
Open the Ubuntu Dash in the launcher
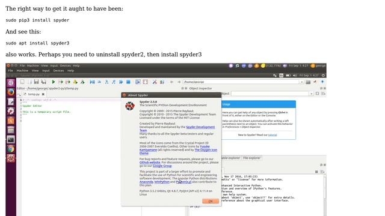pos(11,83)
